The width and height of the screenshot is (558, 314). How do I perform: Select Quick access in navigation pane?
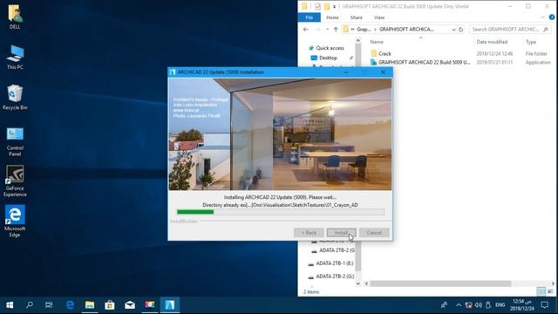[x=330, y=48]
